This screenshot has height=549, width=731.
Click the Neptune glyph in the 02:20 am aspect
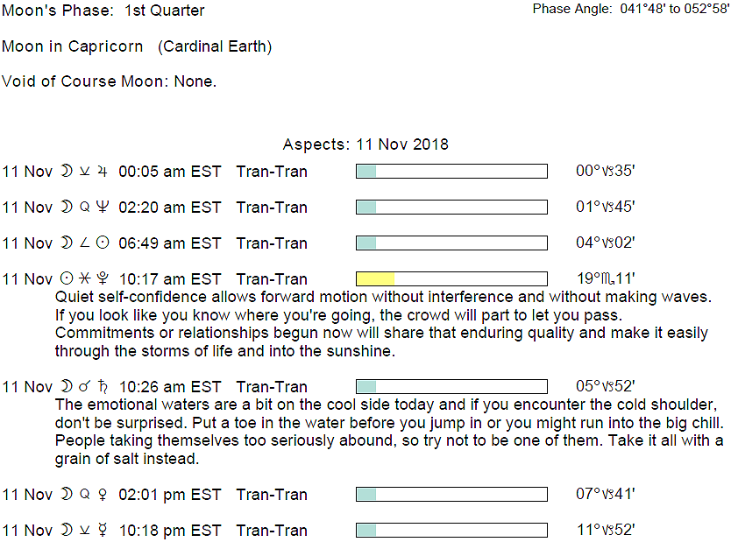click(x=103, y=208)
